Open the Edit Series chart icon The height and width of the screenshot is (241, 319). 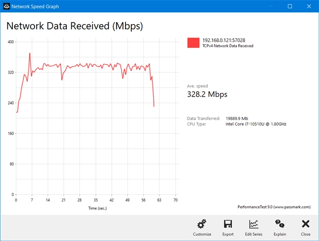[x=254, y=224]
